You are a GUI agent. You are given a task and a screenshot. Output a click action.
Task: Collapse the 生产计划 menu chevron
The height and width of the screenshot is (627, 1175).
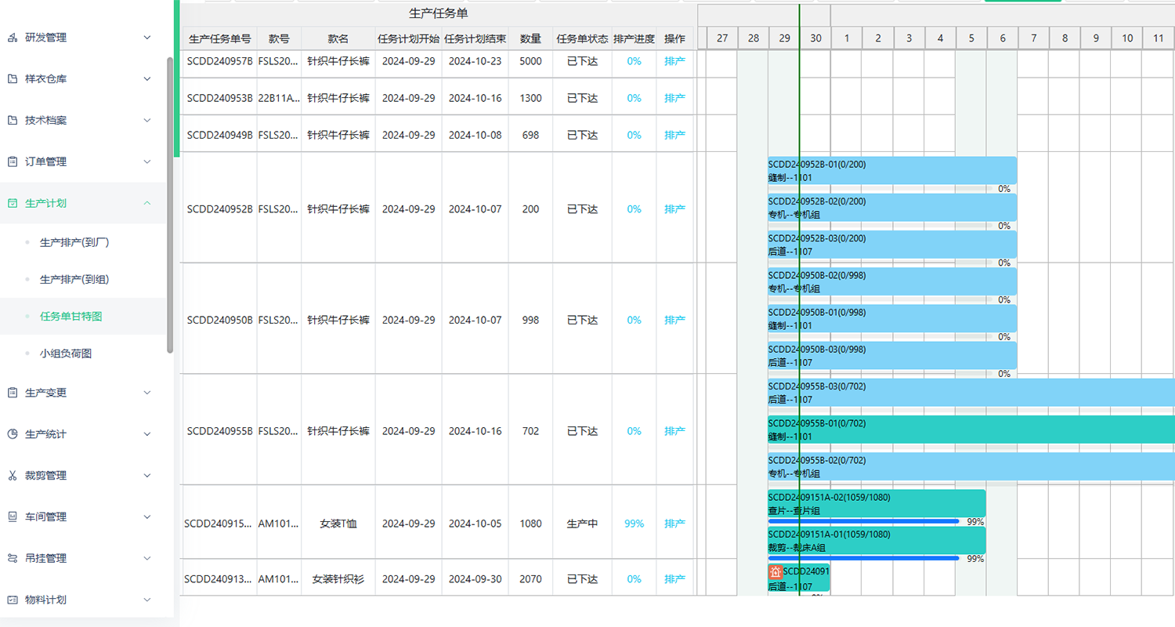[147, 203]
